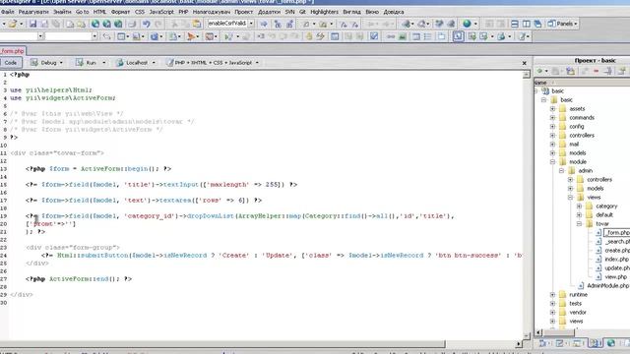The width and height of the screenshot is (630, 354).
Task: Click the green arrow icon in project panel
Action: point(539,71)
